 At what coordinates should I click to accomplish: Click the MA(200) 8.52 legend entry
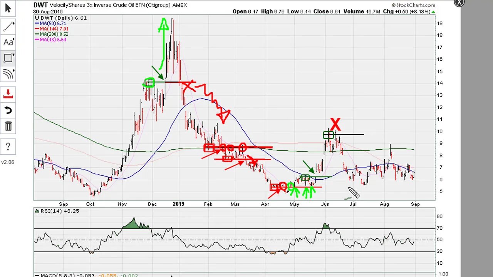point(51,34)
